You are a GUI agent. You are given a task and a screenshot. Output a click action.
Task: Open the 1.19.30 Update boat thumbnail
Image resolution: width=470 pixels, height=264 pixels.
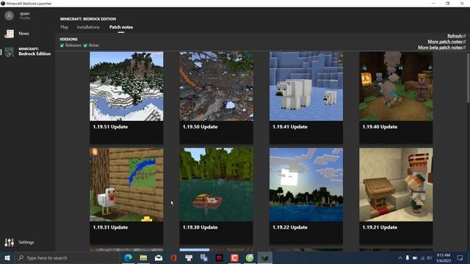[216, 185]
